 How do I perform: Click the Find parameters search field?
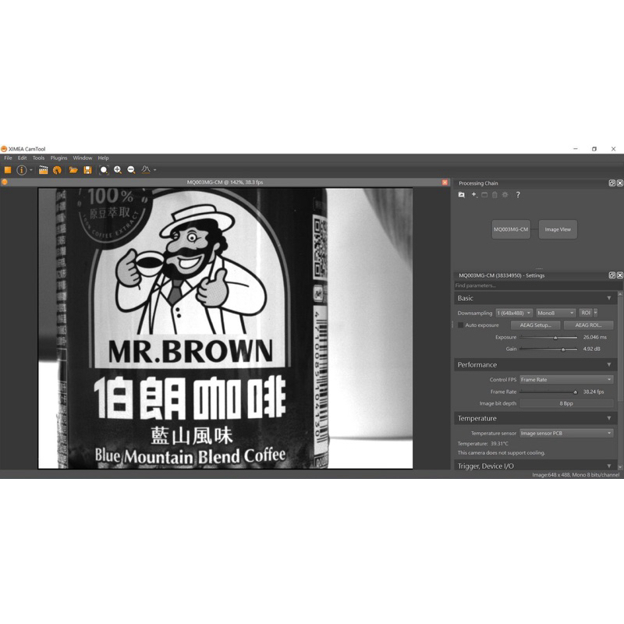pyautogui.click(x=539, y=285)
